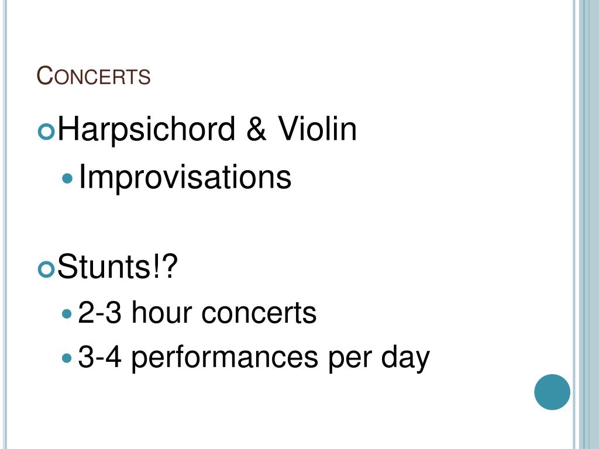Screen dimensions: 599x449
Task: Click the word performances
Action: tap(225, 359)
